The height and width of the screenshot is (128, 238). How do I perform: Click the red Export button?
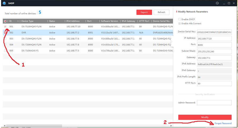[x=144, y=12]
